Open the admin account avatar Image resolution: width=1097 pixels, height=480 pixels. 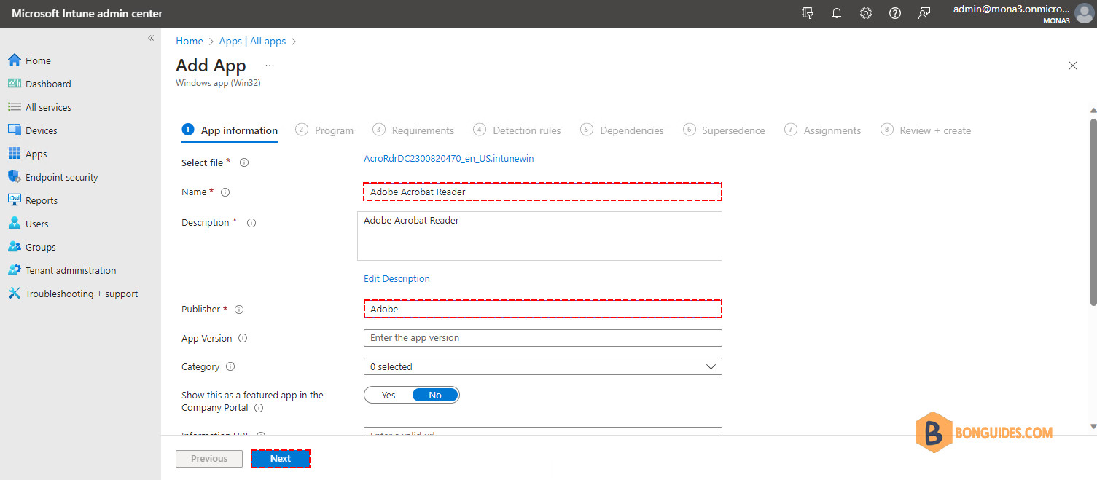tap(1084, 14)
